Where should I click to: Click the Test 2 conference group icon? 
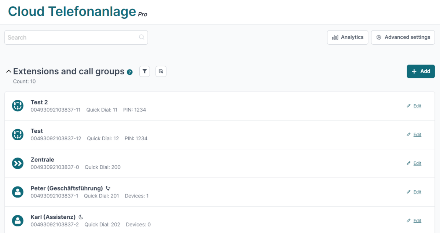(18, 106)
